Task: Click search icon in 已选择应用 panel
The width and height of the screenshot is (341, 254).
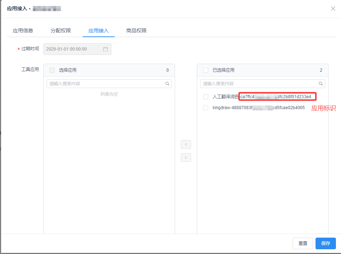Action: tap(321, 84)
